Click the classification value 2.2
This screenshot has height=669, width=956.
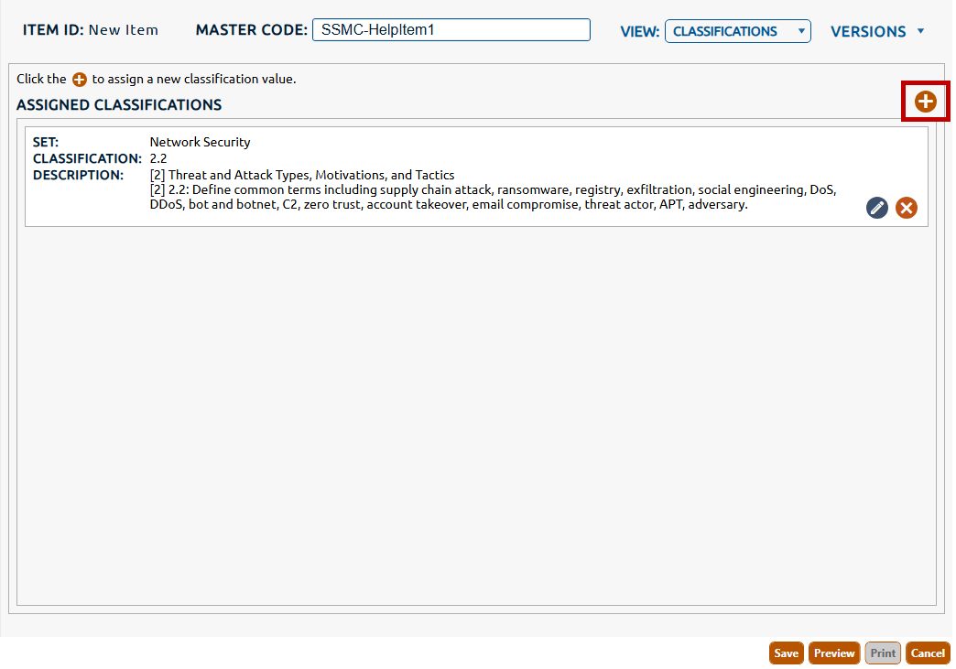point(158,158)
